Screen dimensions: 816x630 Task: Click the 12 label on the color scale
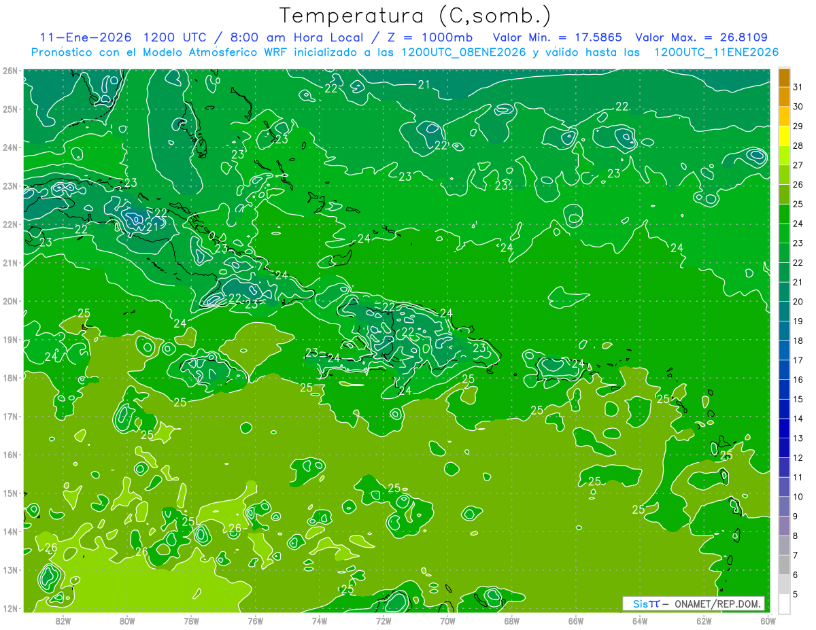pos(798,457)
